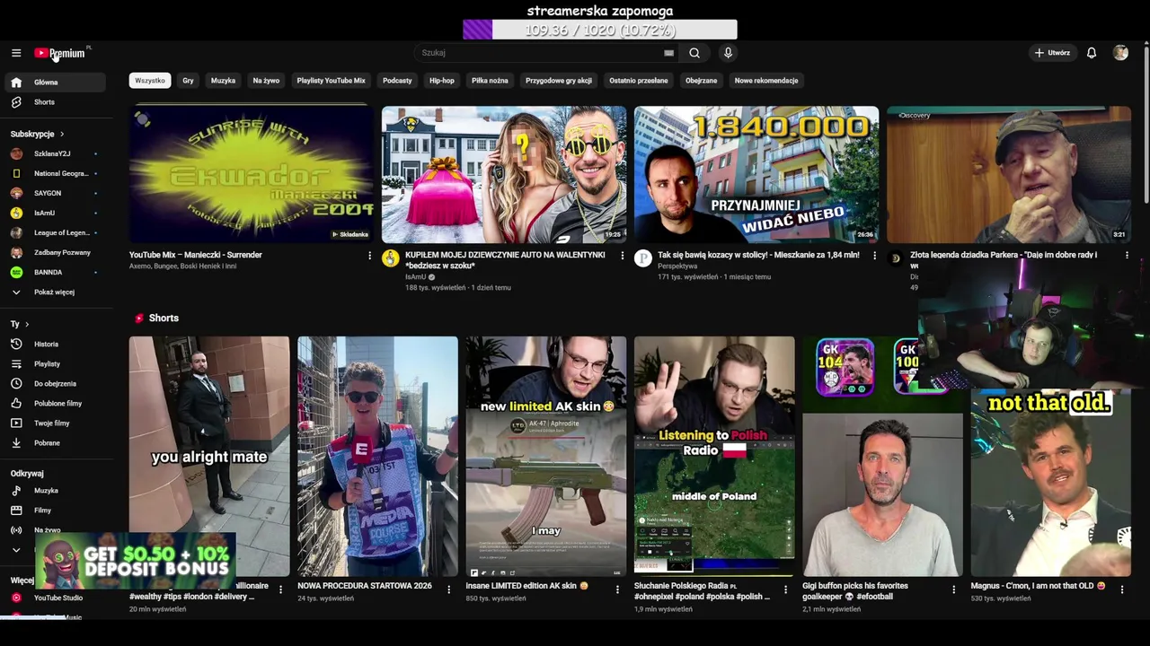Image resolution: width=1150 pixels, height=646 pixels.
Task: Open SzklanaY2J channel subscription
Action: pyautogui.click(x=54, y=154)
